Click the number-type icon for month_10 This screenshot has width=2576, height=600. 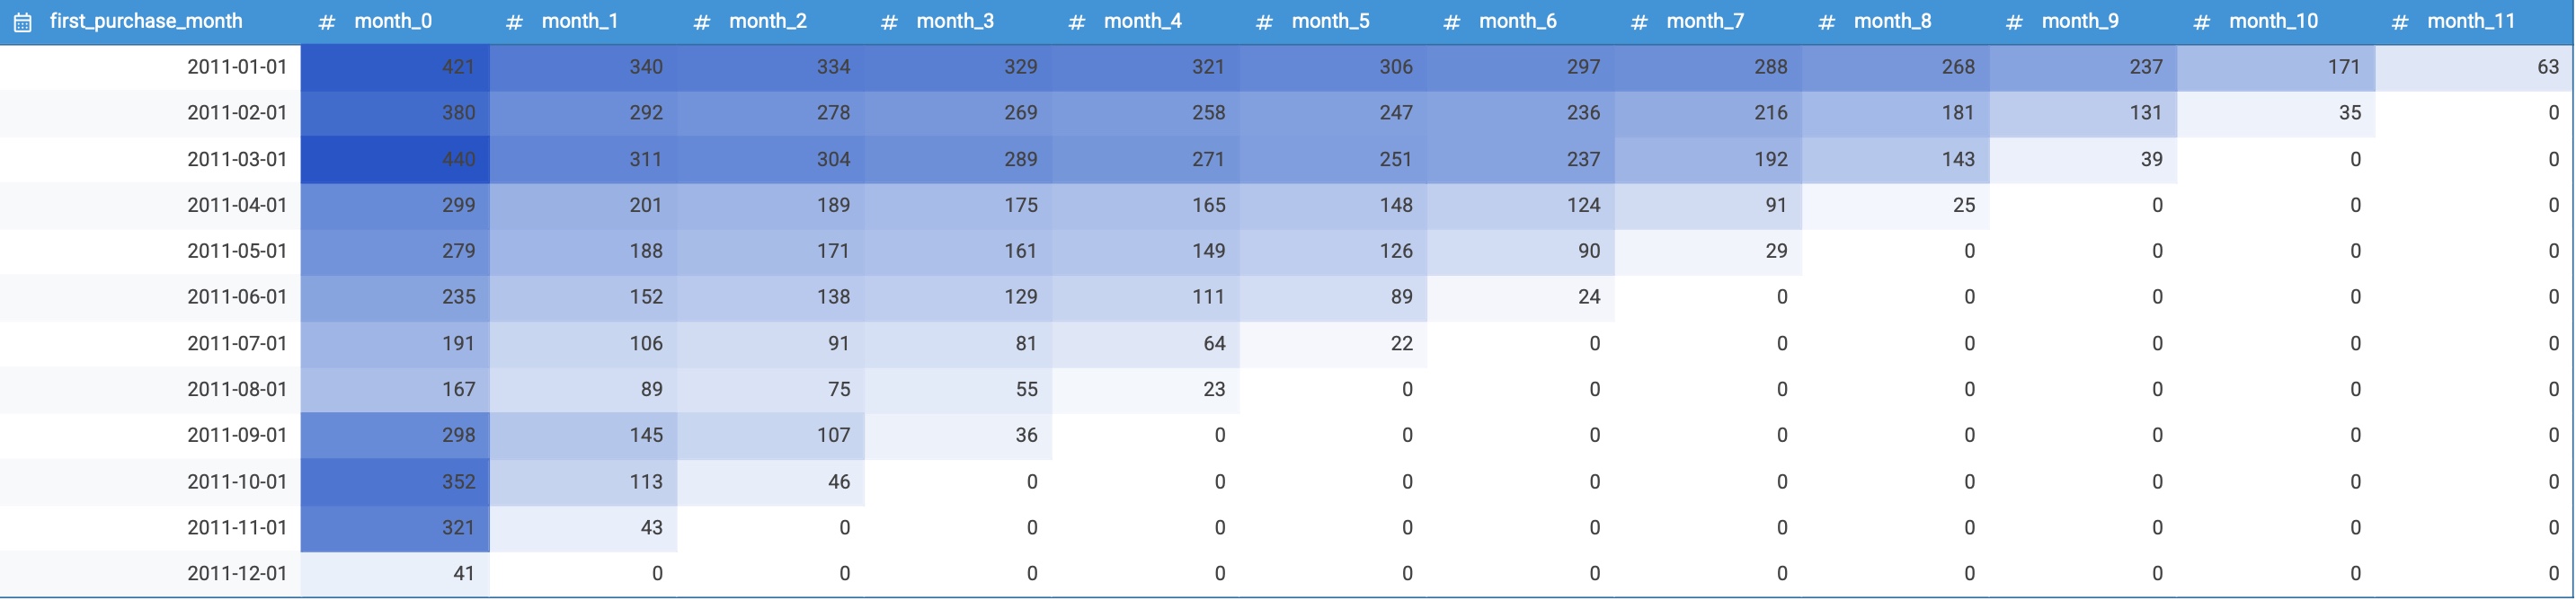pyautogui.click(x=2201, y=22)
